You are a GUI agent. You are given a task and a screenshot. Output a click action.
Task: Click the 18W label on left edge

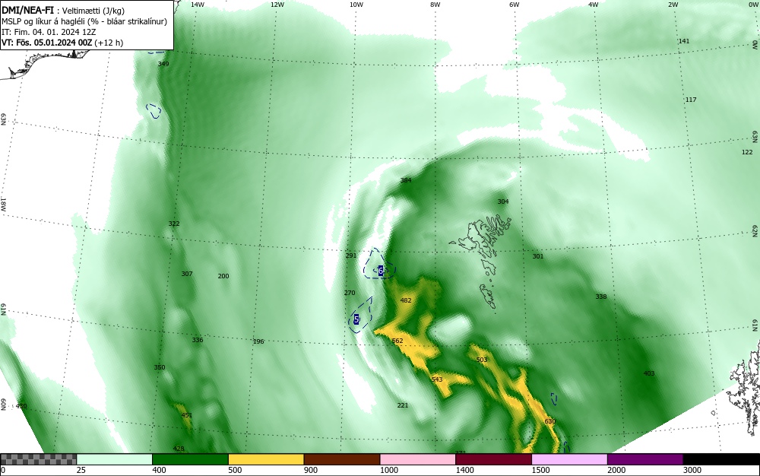pos(3,204)
